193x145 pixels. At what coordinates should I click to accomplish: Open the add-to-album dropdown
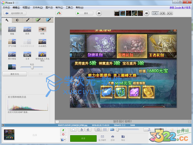point(63,140)
